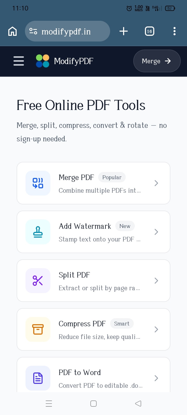
Task: Tap the home icon in the browser toolbar
Action: click(x=12, y=31)
